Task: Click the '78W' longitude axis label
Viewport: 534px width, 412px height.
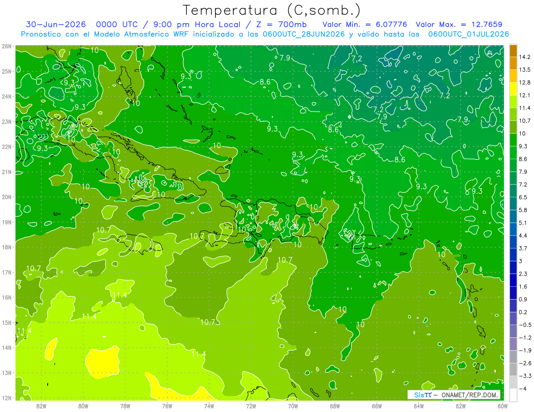Action: [125, 406]
